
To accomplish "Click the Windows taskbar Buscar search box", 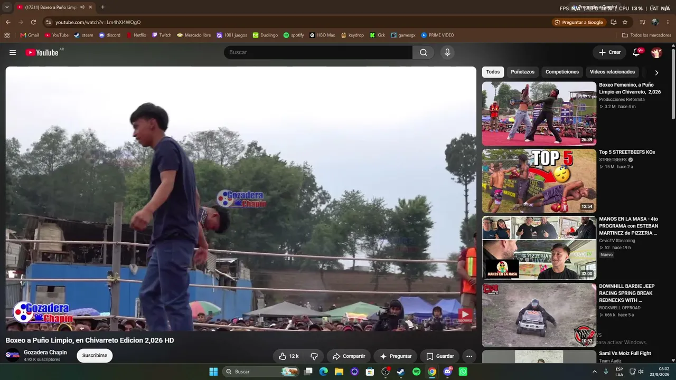I will pyautogui.click(x=260, y=372).
